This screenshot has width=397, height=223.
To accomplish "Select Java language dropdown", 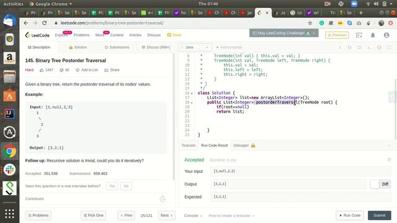I will click(195, 47).
